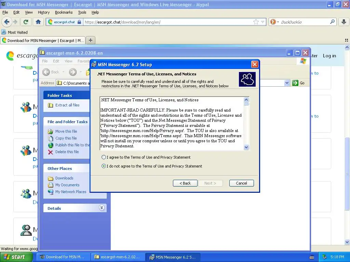The image size is (350, 262).
Task: Click the Escargot logo on the webpage
Action: [22, 56]
